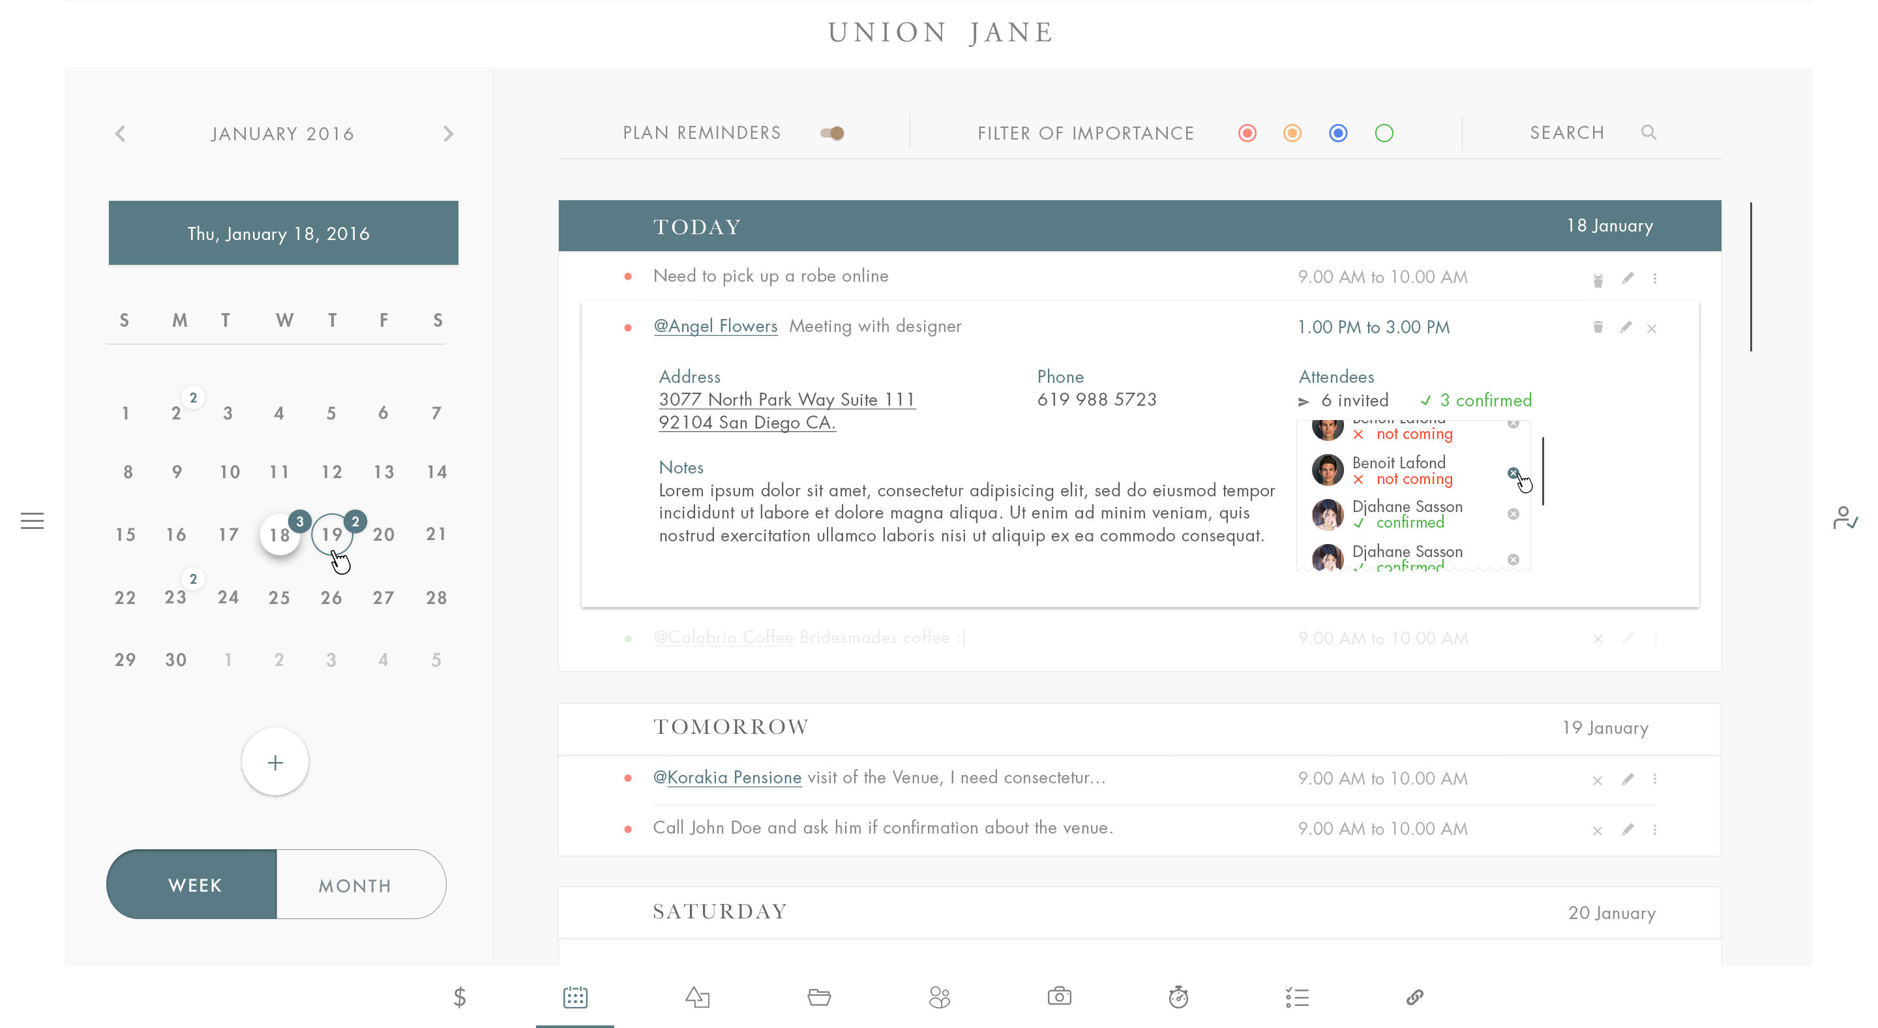Screen dimensions: 1878x1028
Task: Select the calendar tab in the bottom bar
Action: click(x=575, y=997)
